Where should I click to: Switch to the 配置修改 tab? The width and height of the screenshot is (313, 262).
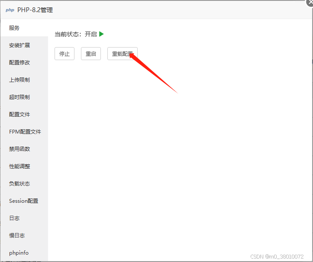(24, 63)
